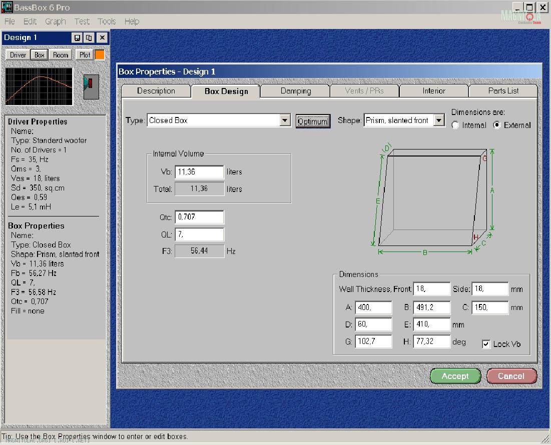
Task: Click the dimension C input field
Action: pyautogui.click(x=490, y=307)
